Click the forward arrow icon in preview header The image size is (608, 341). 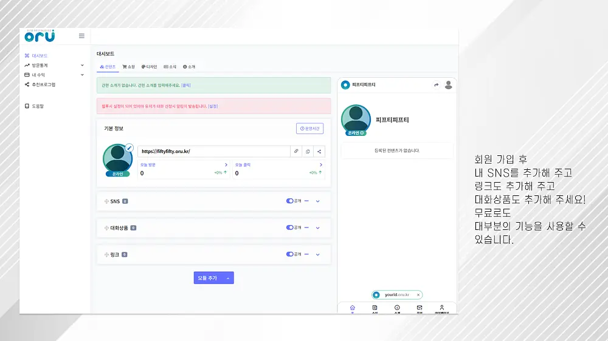tap(436, 85)
